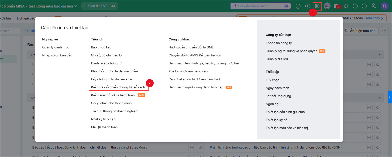Open the help question mark icon

(x=355, y=6)
